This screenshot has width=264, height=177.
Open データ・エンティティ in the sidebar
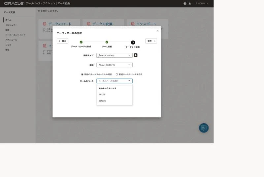(15, 35)
